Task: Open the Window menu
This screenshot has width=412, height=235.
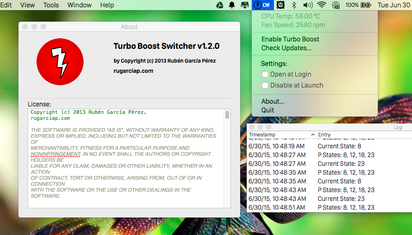Action: click(x=79, y=5)
